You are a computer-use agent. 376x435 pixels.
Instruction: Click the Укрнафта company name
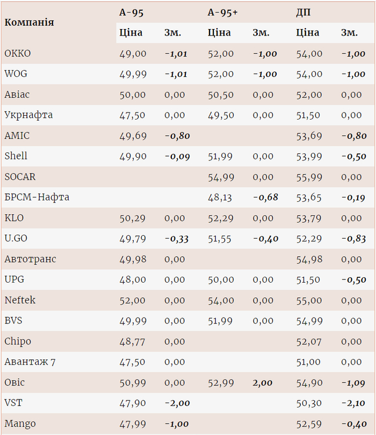tap(28, 115)
